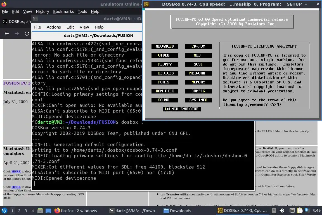Open the file manager icon on the taskbar
Screen dimensions: 322x215
click(x=40, y=211)
